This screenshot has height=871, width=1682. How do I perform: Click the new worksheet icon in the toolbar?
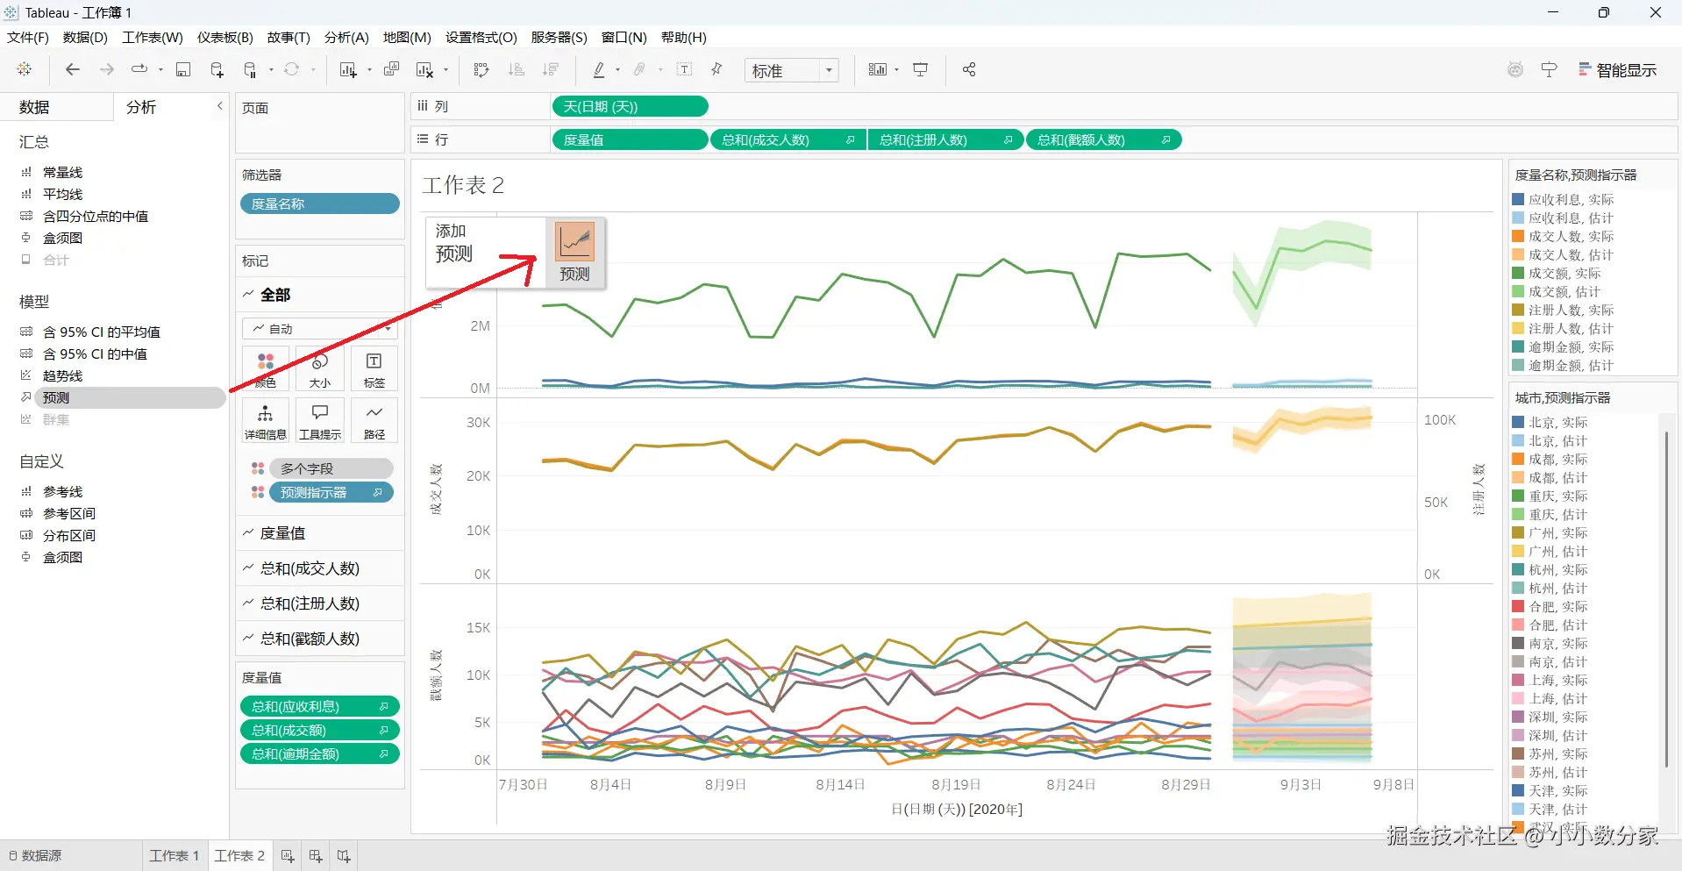click(348, 70)
